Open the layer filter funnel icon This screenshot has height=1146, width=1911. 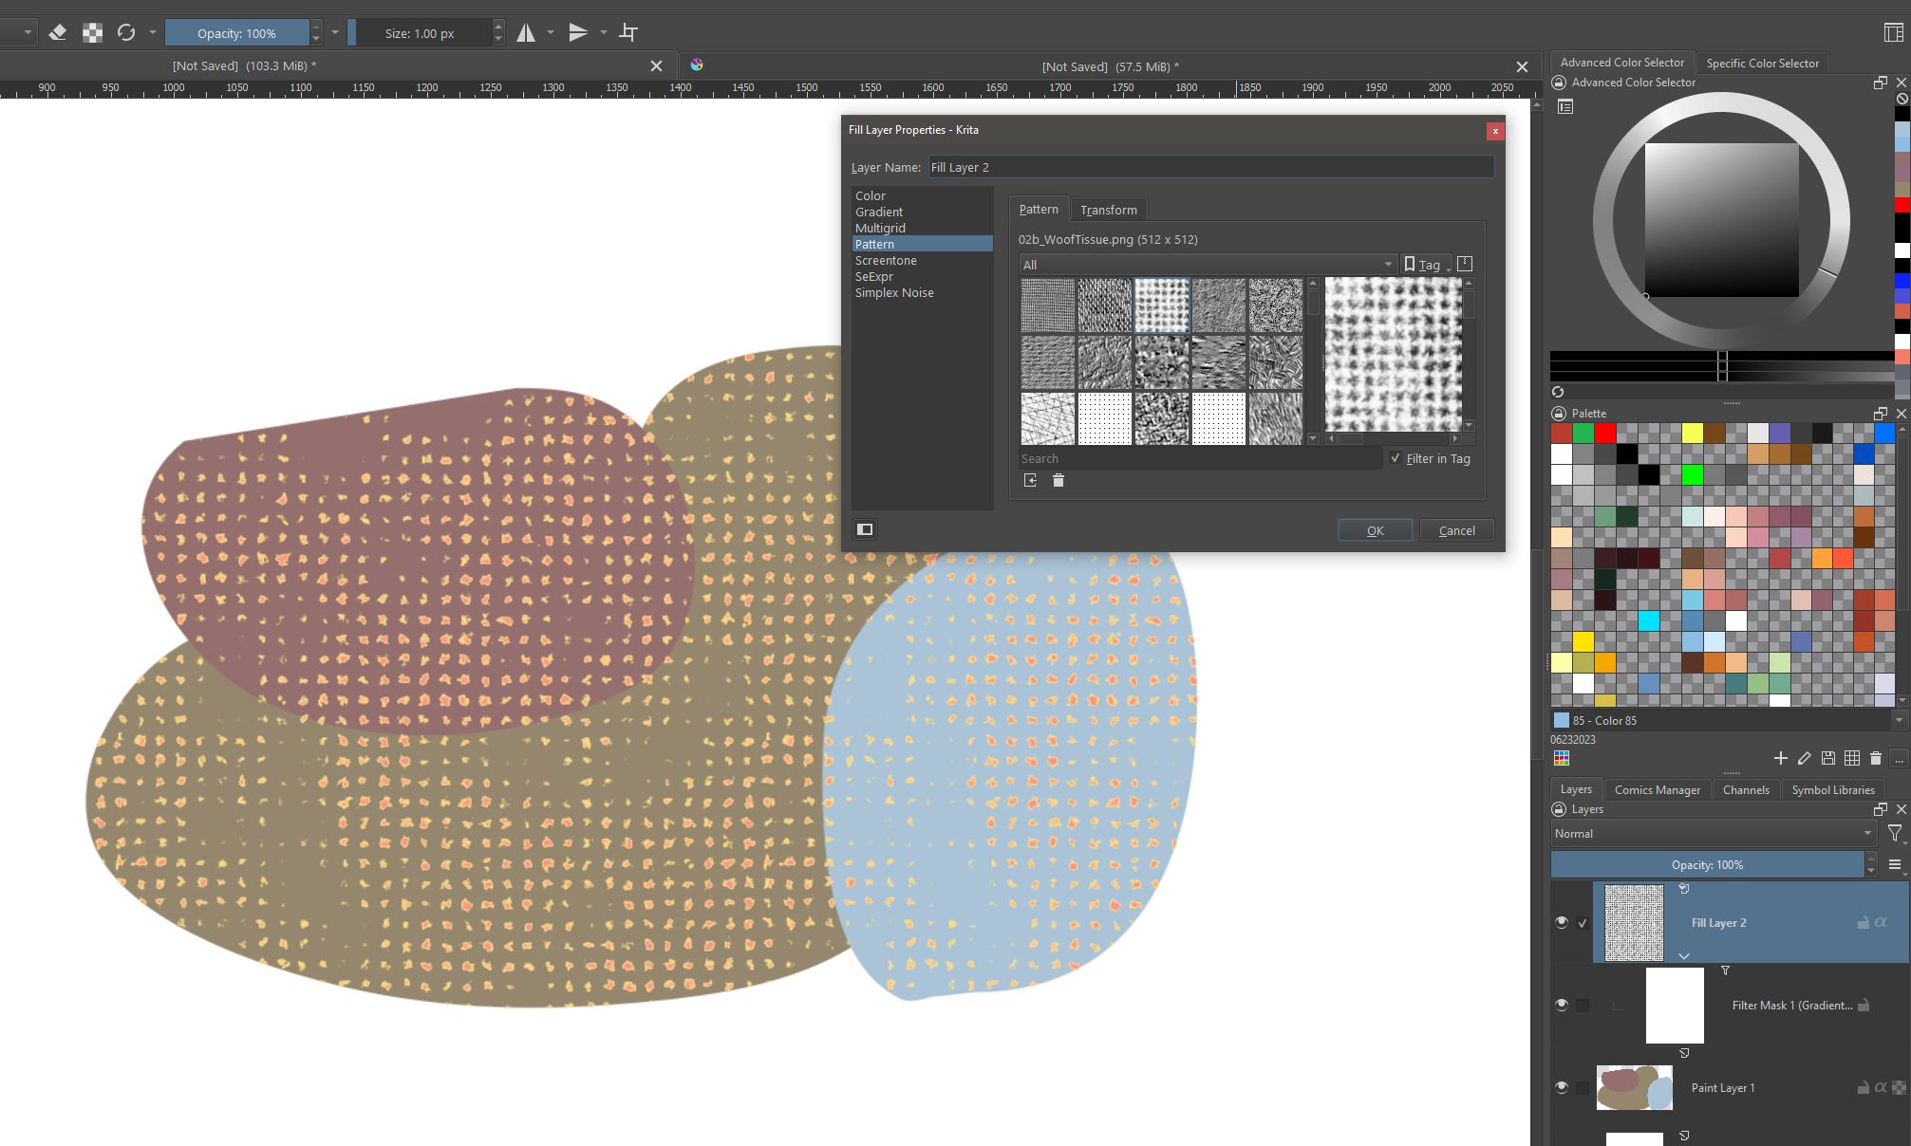coord(1894,833)
